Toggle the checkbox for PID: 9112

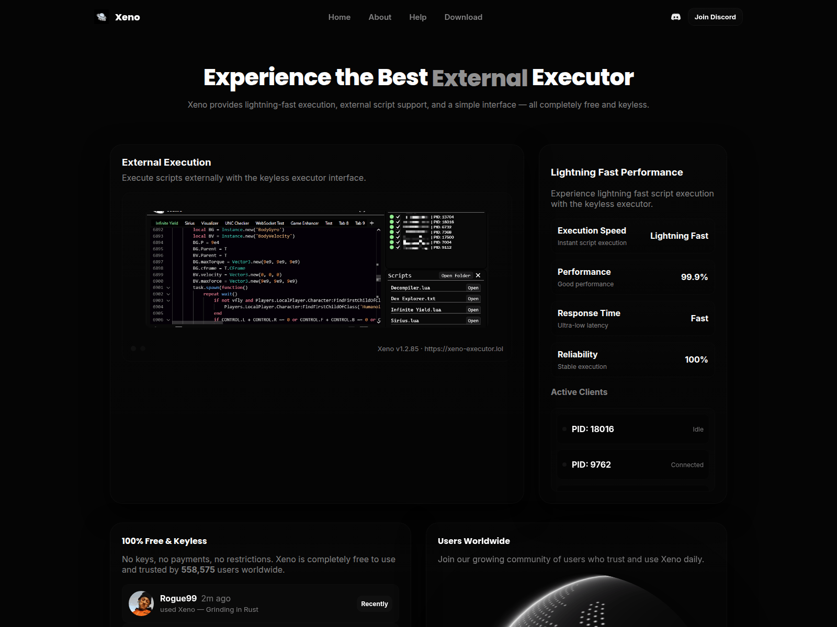click(x=398, y=247)
